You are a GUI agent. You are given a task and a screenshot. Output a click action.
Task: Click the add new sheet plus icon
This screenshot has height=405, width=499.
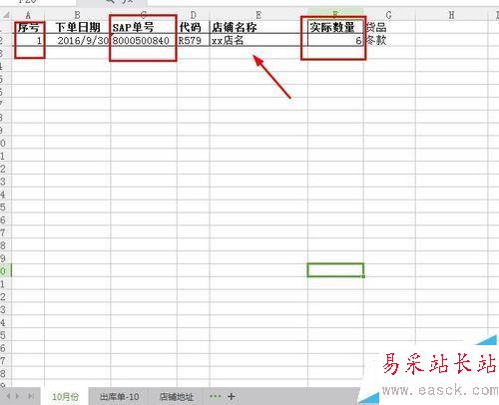pos(232,396)
